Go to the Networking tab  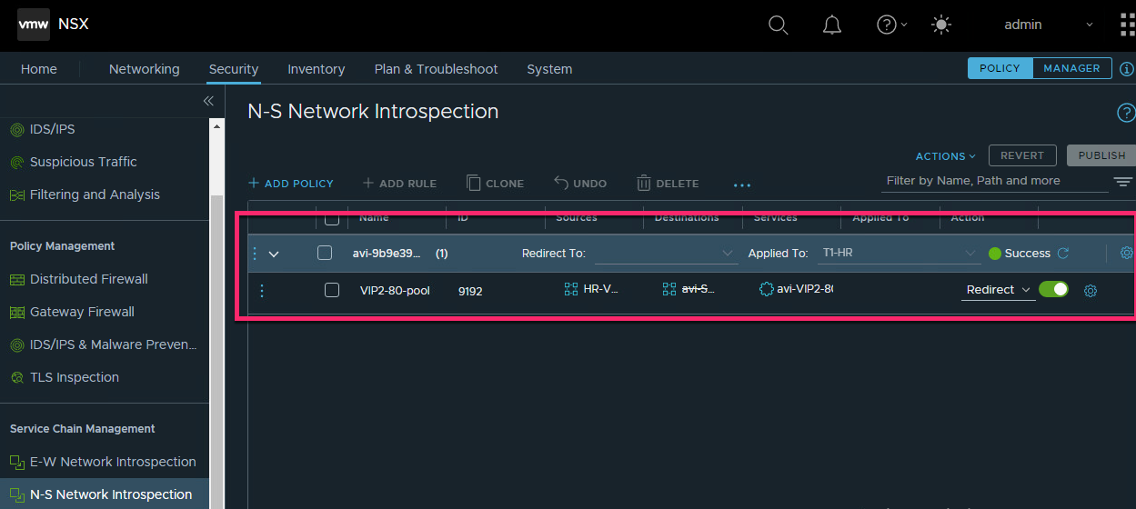pos(145,69)
